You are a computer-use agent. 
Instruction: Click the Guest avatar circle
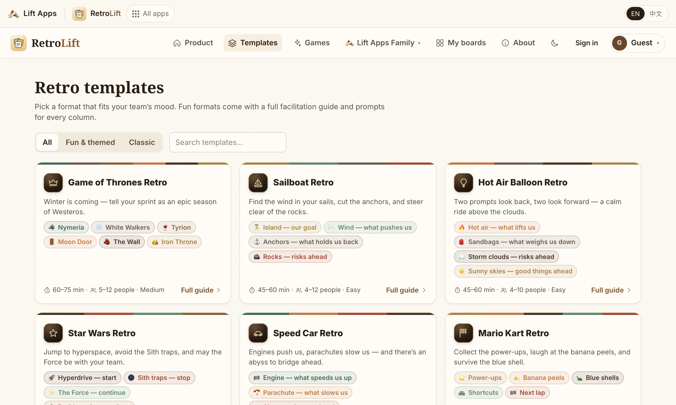point(619,43)
